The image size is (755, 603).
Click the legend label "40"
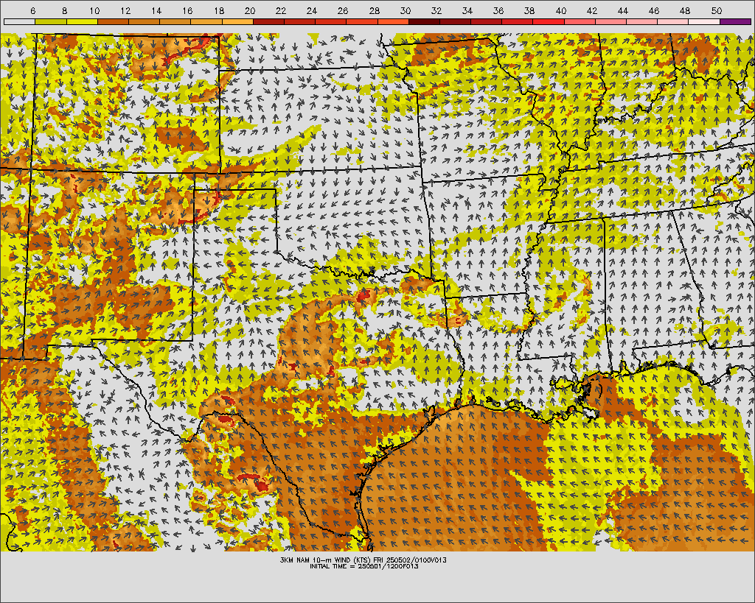click(x=561, y=10)
